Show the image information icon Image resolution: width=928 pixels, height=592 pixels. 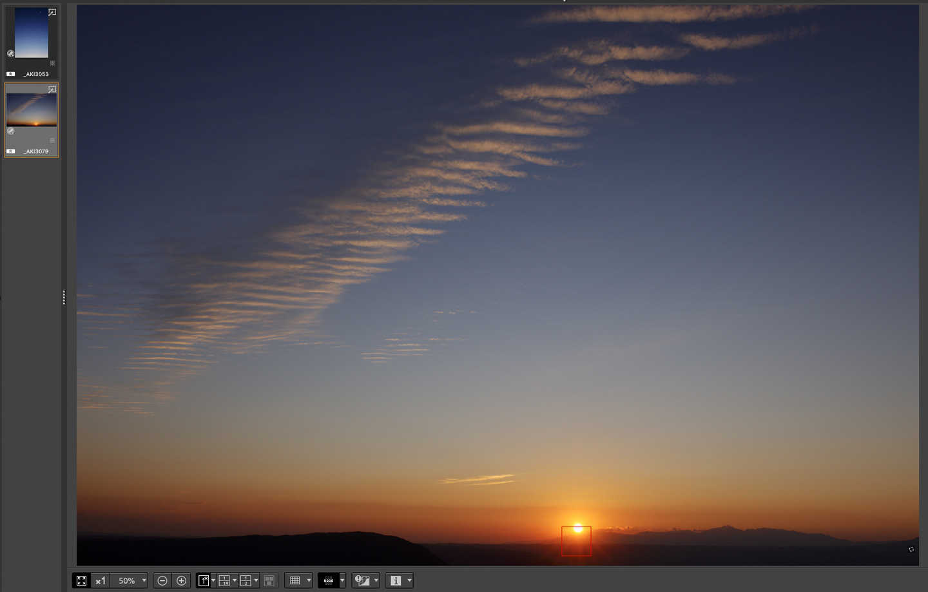pyautogui.click(x=396, y=580)
